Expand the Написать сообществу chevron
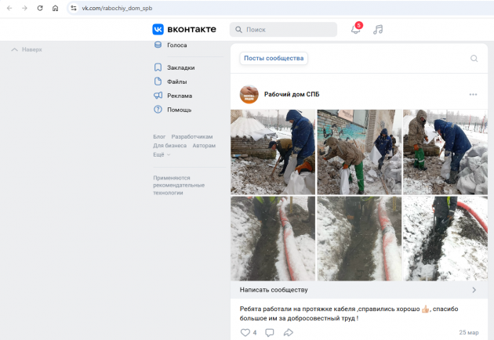Viewport: 494px width, 340px height. click(473, 290)
